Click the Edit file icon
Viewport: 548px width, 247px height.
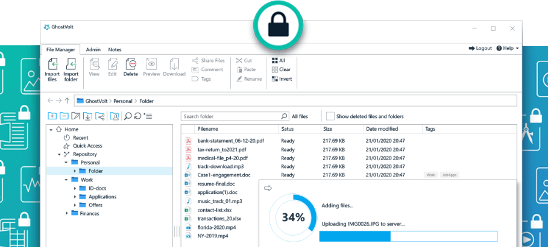(113, 64)
